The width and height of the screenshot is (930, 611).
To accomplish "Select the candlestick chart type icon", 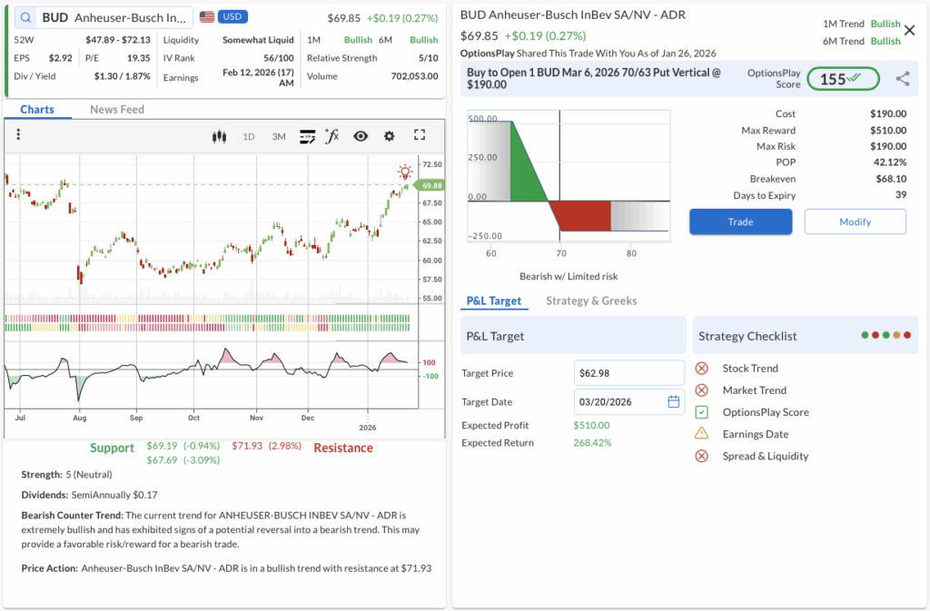I will point(218,136).
